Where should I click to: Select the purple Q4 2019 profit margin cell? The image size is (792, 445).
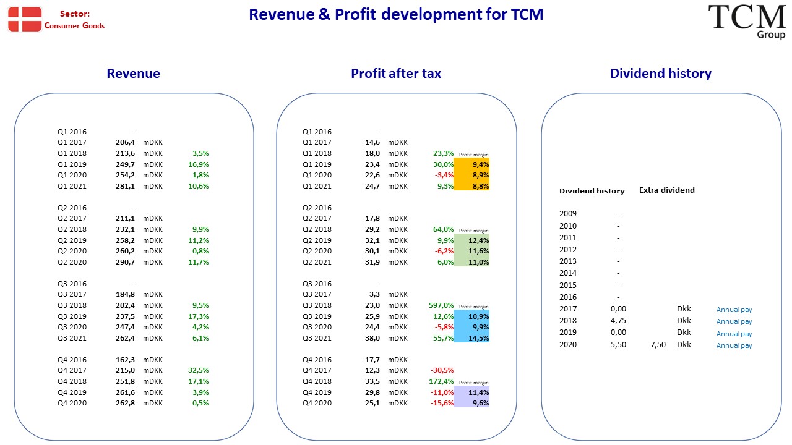[471, 392]
